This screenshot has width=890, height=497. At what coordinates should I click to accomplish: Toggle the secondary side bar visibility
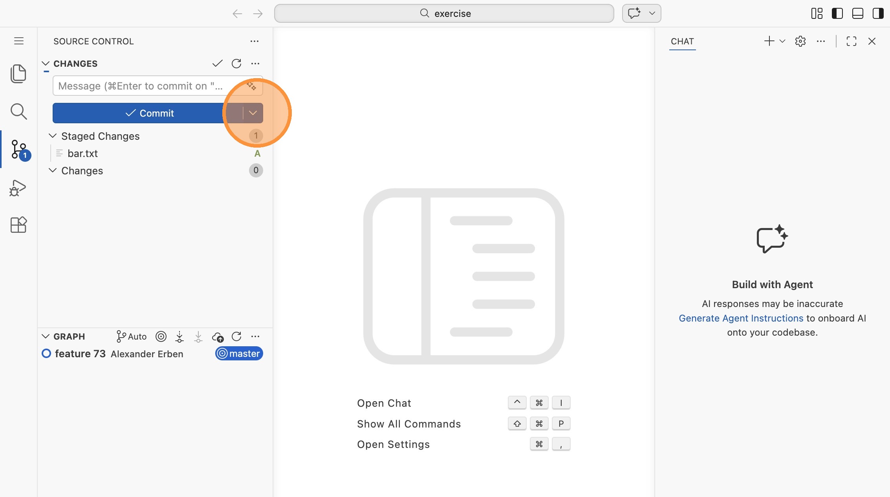878,13
